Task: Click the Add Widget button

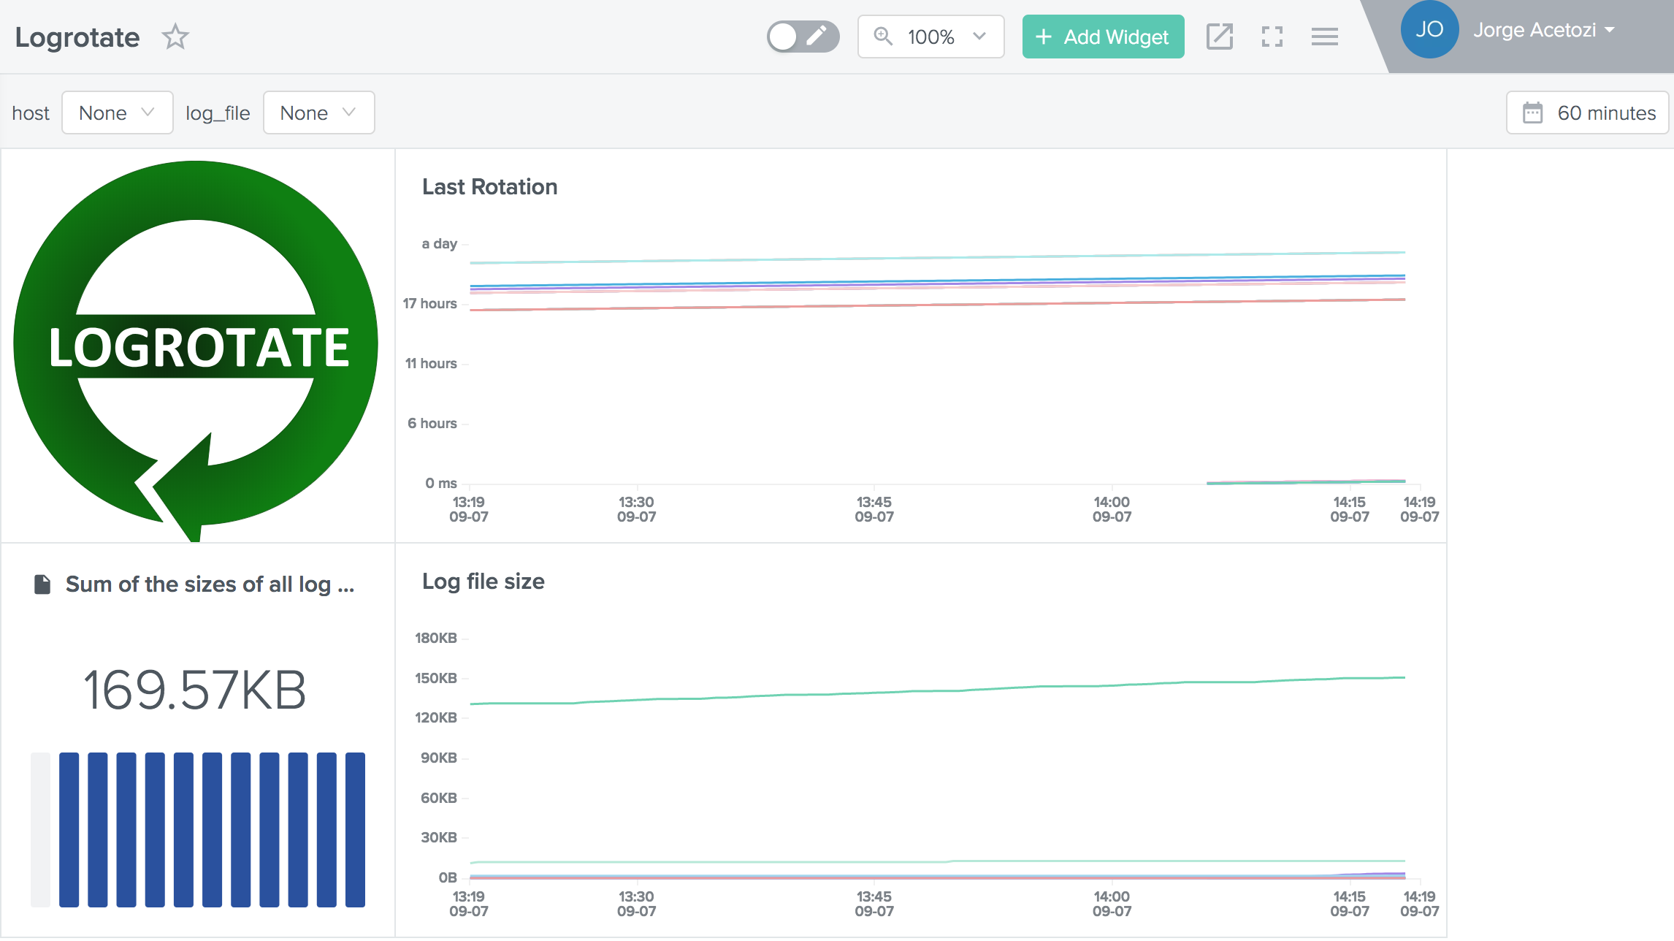Action: tap(1103, 37)
